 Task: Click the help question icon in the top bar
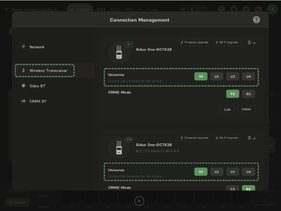[x=221, y=9]
